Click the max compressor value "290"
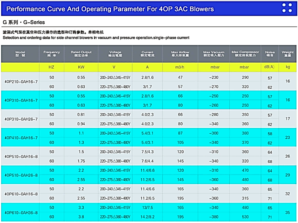The height and width of the screenshot is (223, 298). coord(245,77)
